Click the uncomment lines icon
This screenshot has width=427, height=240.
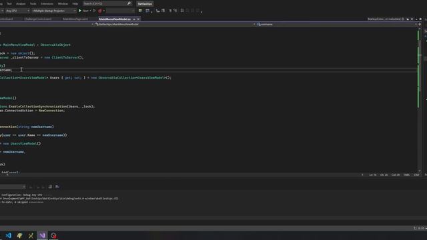click(175, 11)
